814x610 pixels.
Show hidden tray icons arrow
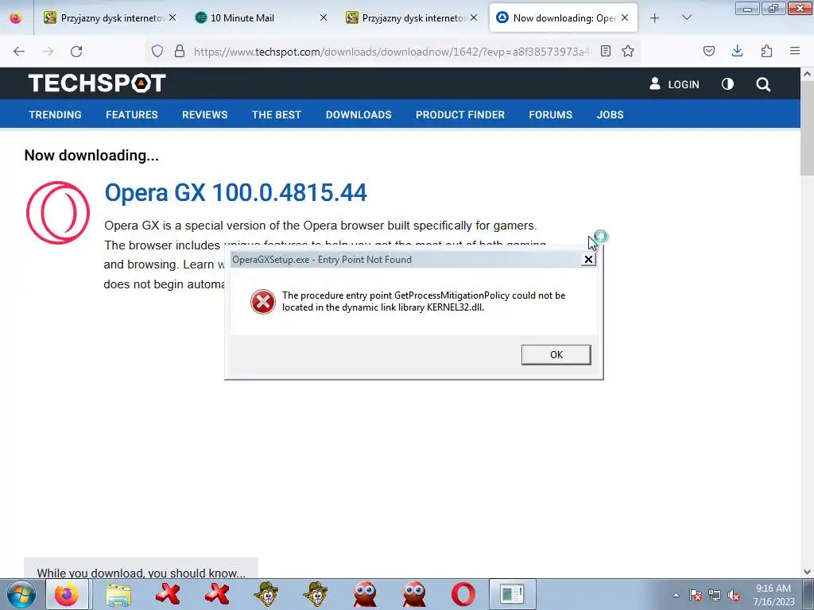point(676,595)
